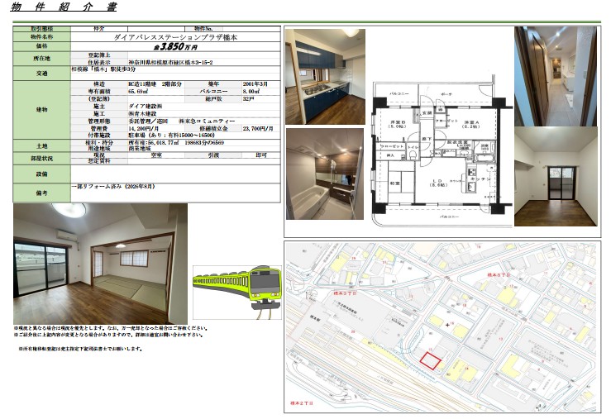Viewport: 611px width, 419px height.
Task: Open the empty room with balcony door photo
Action: coord(556,176)
